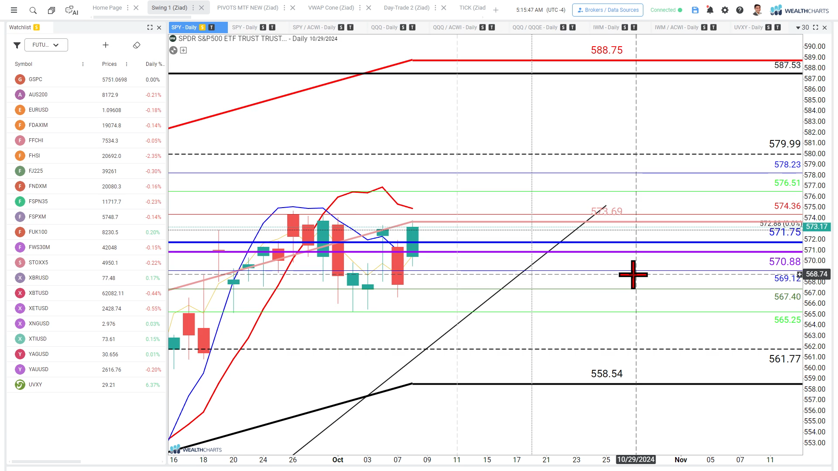Toggle the T badge on the IWM - Daily tab

point(634,27)
